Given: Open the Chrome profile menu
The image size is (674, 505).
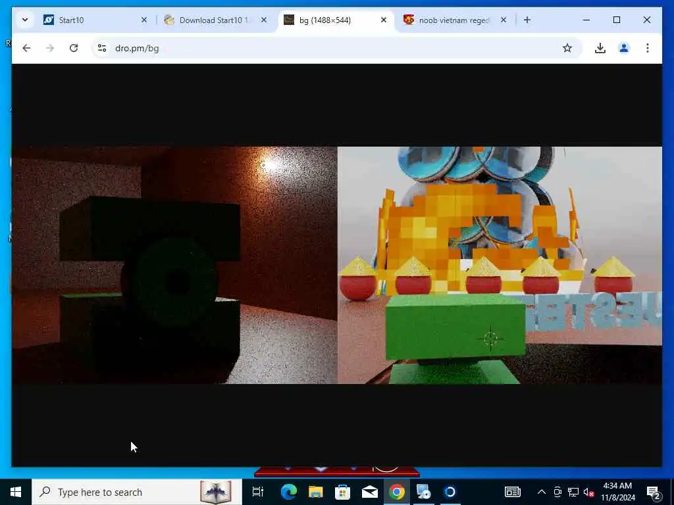Looking at the screenshot, I should (x=624, y=48).
